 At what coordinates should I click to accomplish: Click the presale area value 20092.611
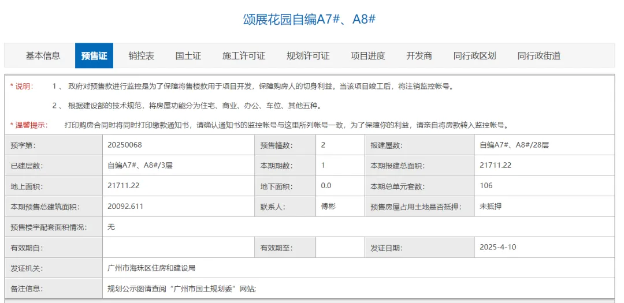[x=125, y=207]
